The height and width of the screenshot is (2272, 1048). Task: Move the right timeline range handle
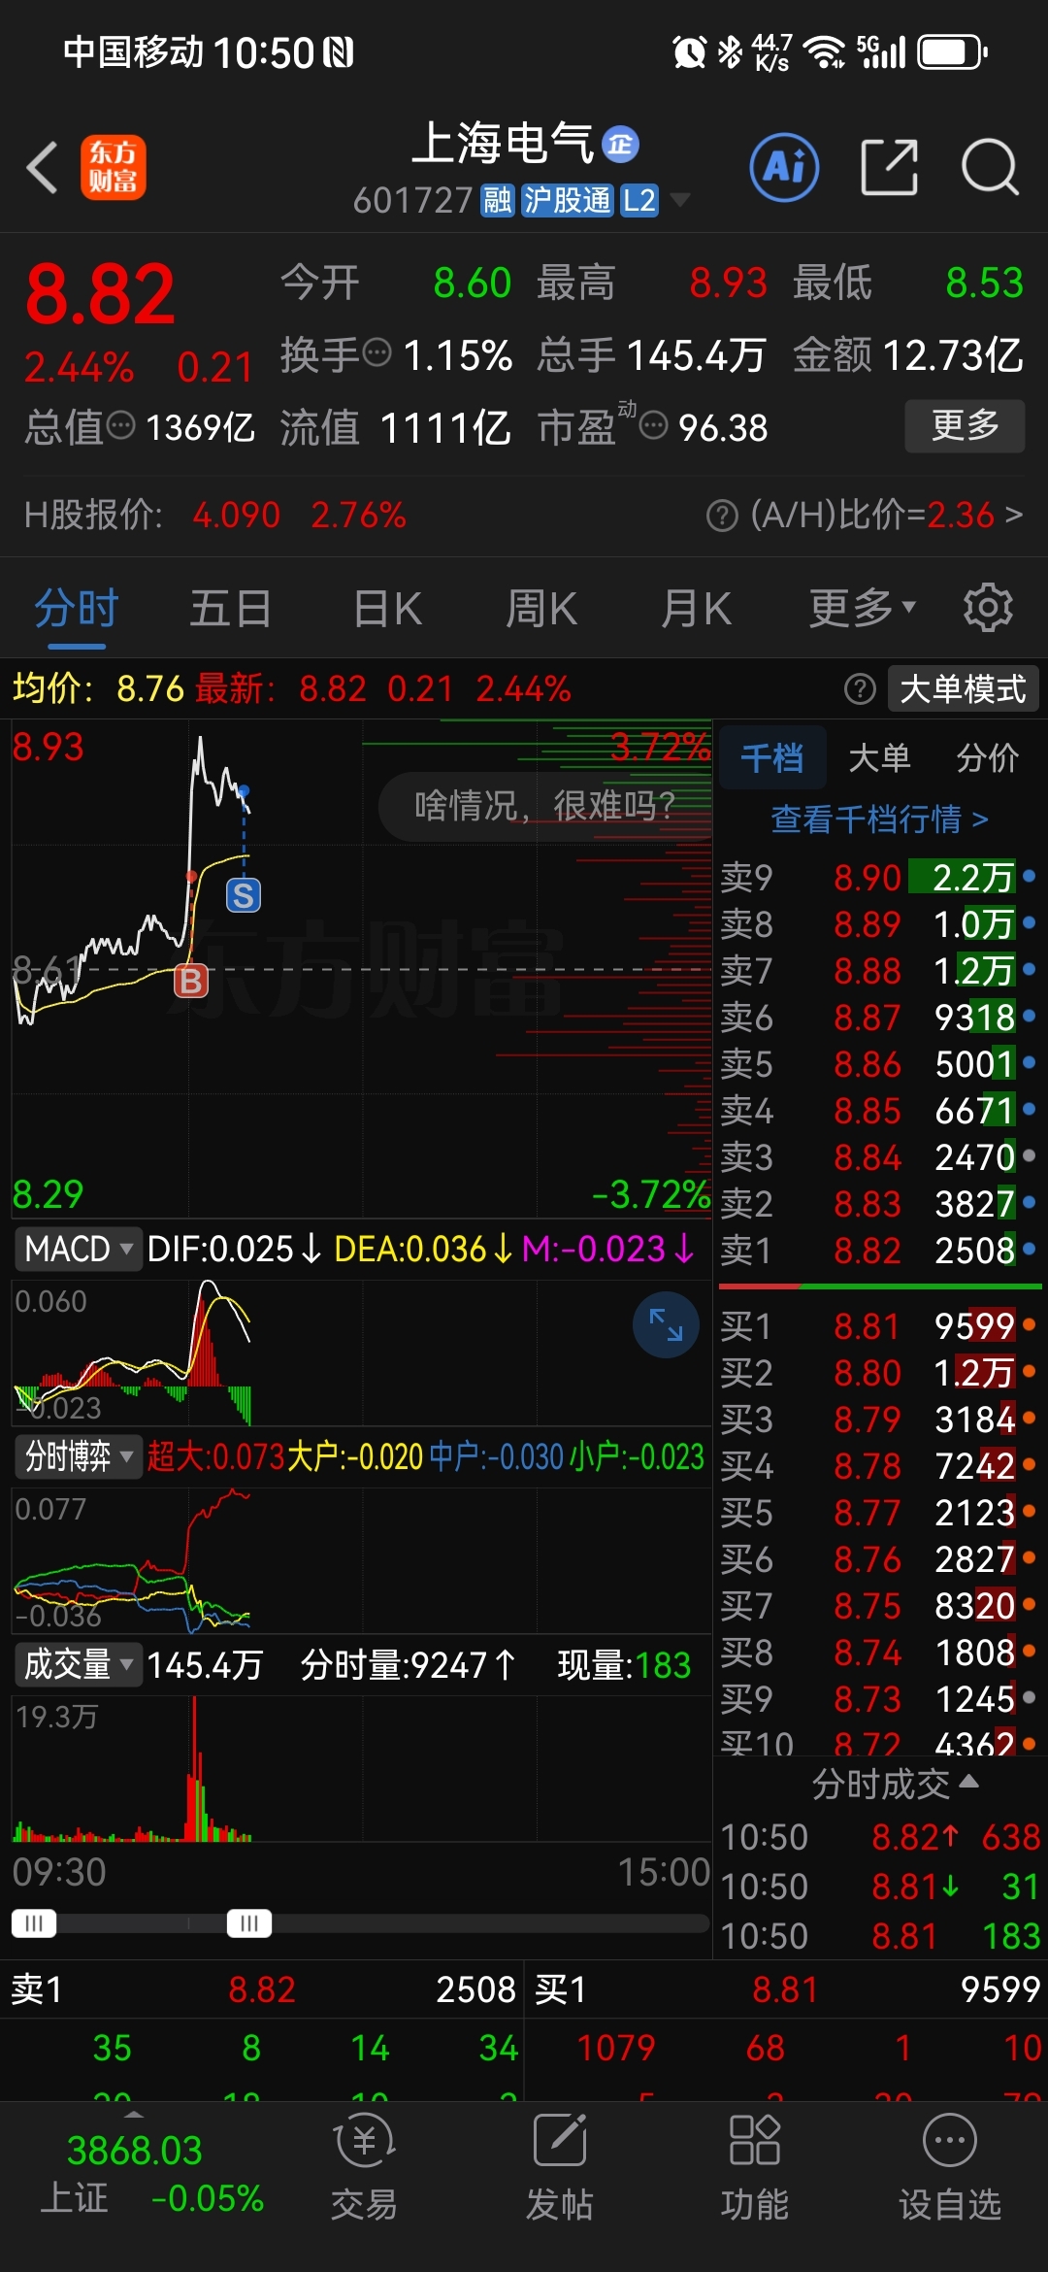(x=249, y=1923)
